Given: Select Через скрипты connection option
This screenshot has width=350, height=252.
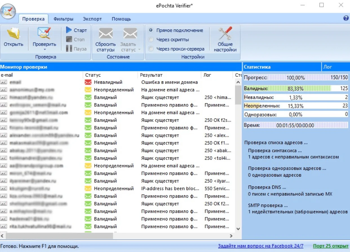Looking at the screenshot, I should pos(151,40).
